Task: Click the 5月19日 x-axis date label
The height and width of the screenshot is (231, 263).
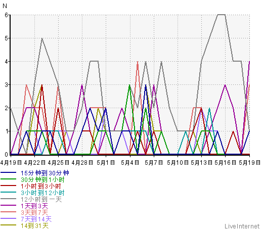Action: pos(250,163)
